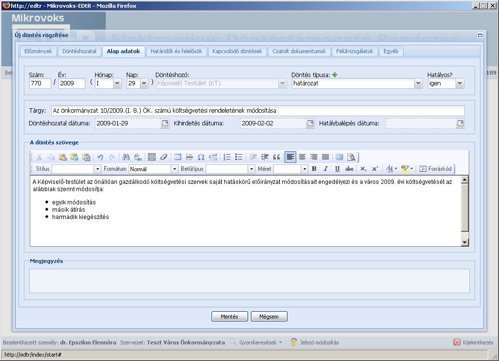The image size is (499, 361).
Task: Click Paste as plain text icon
Action: tap(75, 157)
